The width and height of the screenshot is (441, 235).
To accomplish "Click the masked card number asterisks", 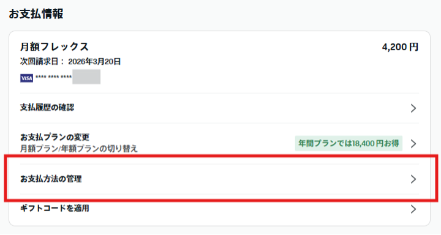I will [x=53, y=77].
